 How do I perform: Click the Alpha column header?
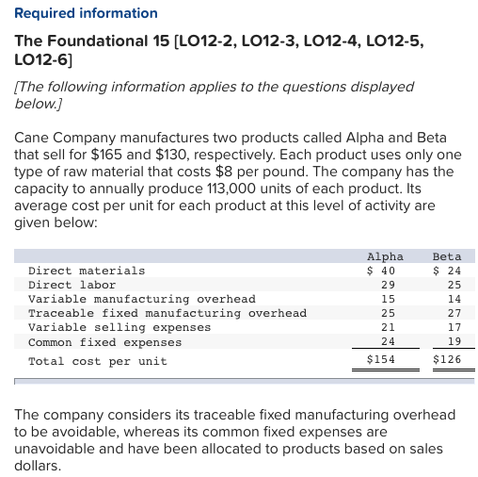[x=385, y=256]
